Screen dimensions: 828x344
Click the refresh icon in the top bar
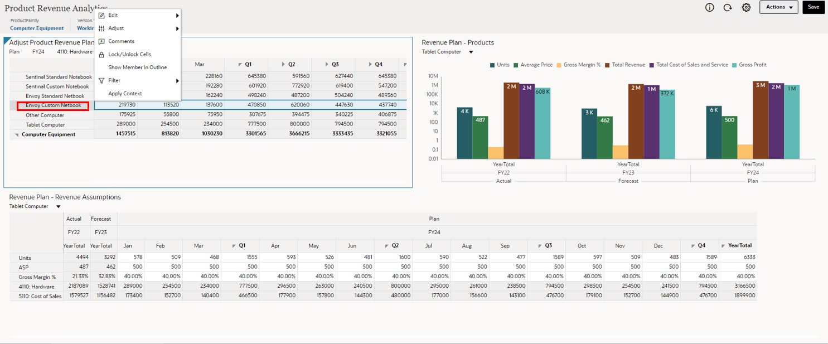click(x=728, y=7)
